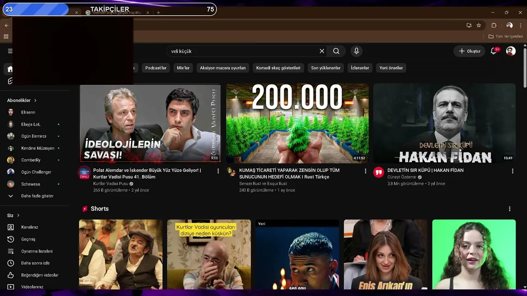Open Cüneyt Özdemir channel avatar

tap(379, 172)
